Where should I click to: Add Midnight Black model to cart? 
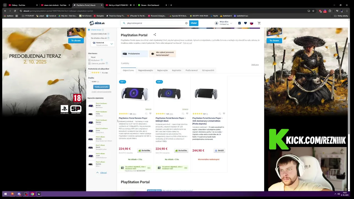point(181,151)
